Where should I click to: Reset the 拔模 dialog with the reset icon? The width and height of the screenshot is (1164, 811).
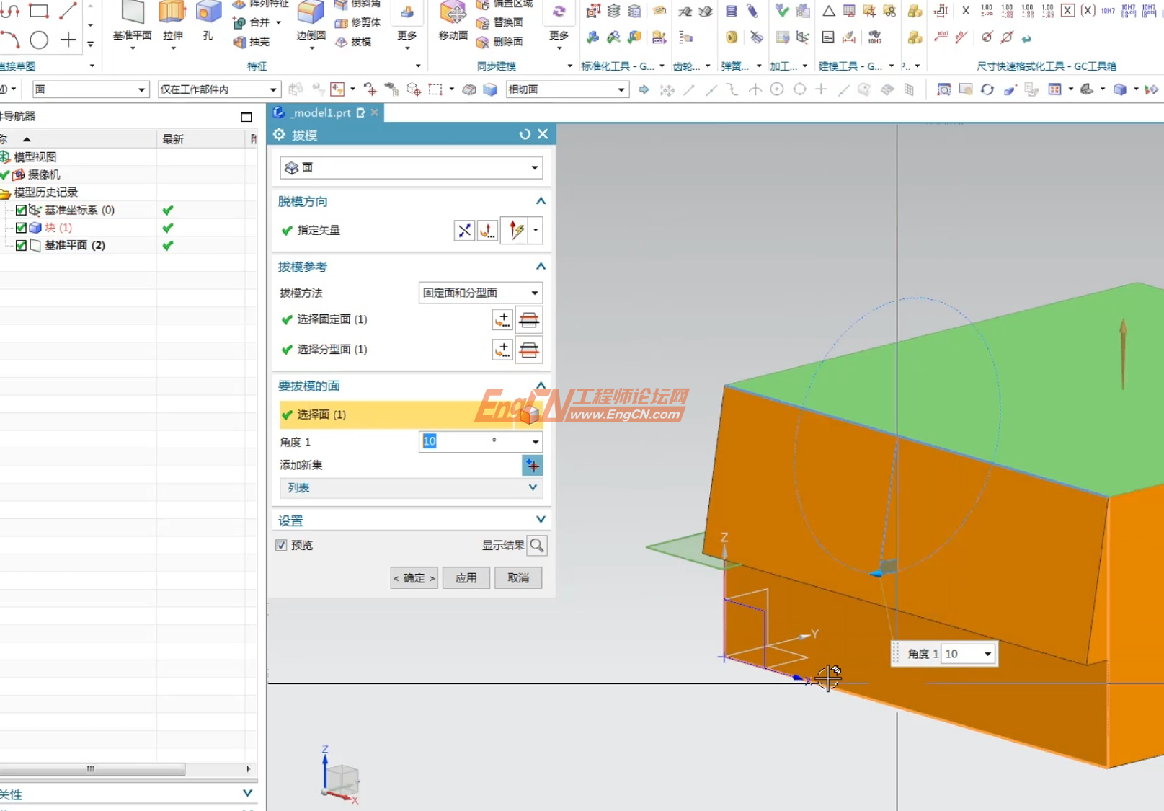(x=525, y=135)
